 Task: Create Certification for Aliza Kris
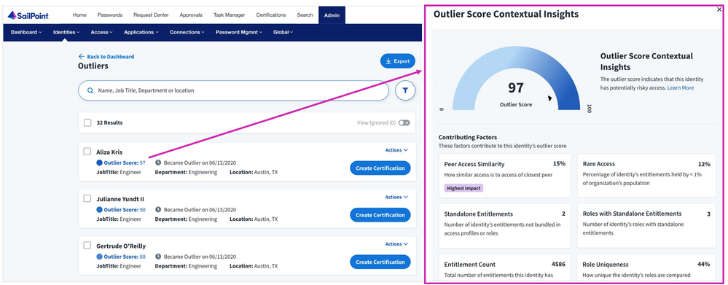380,168
